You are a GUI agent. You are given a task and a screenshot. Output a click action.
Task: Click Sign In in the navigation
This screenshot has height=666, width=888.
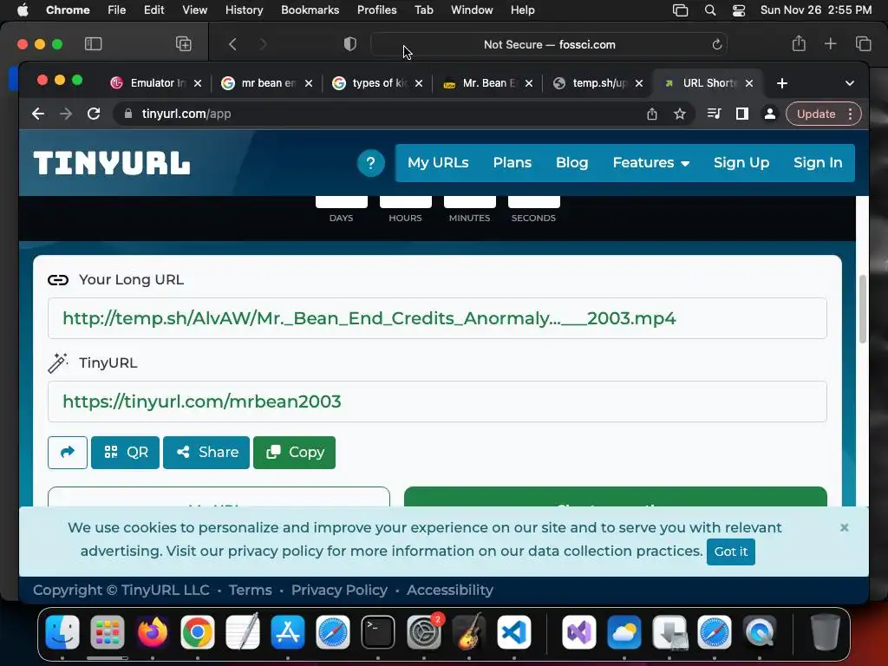[x=818, y=163]
